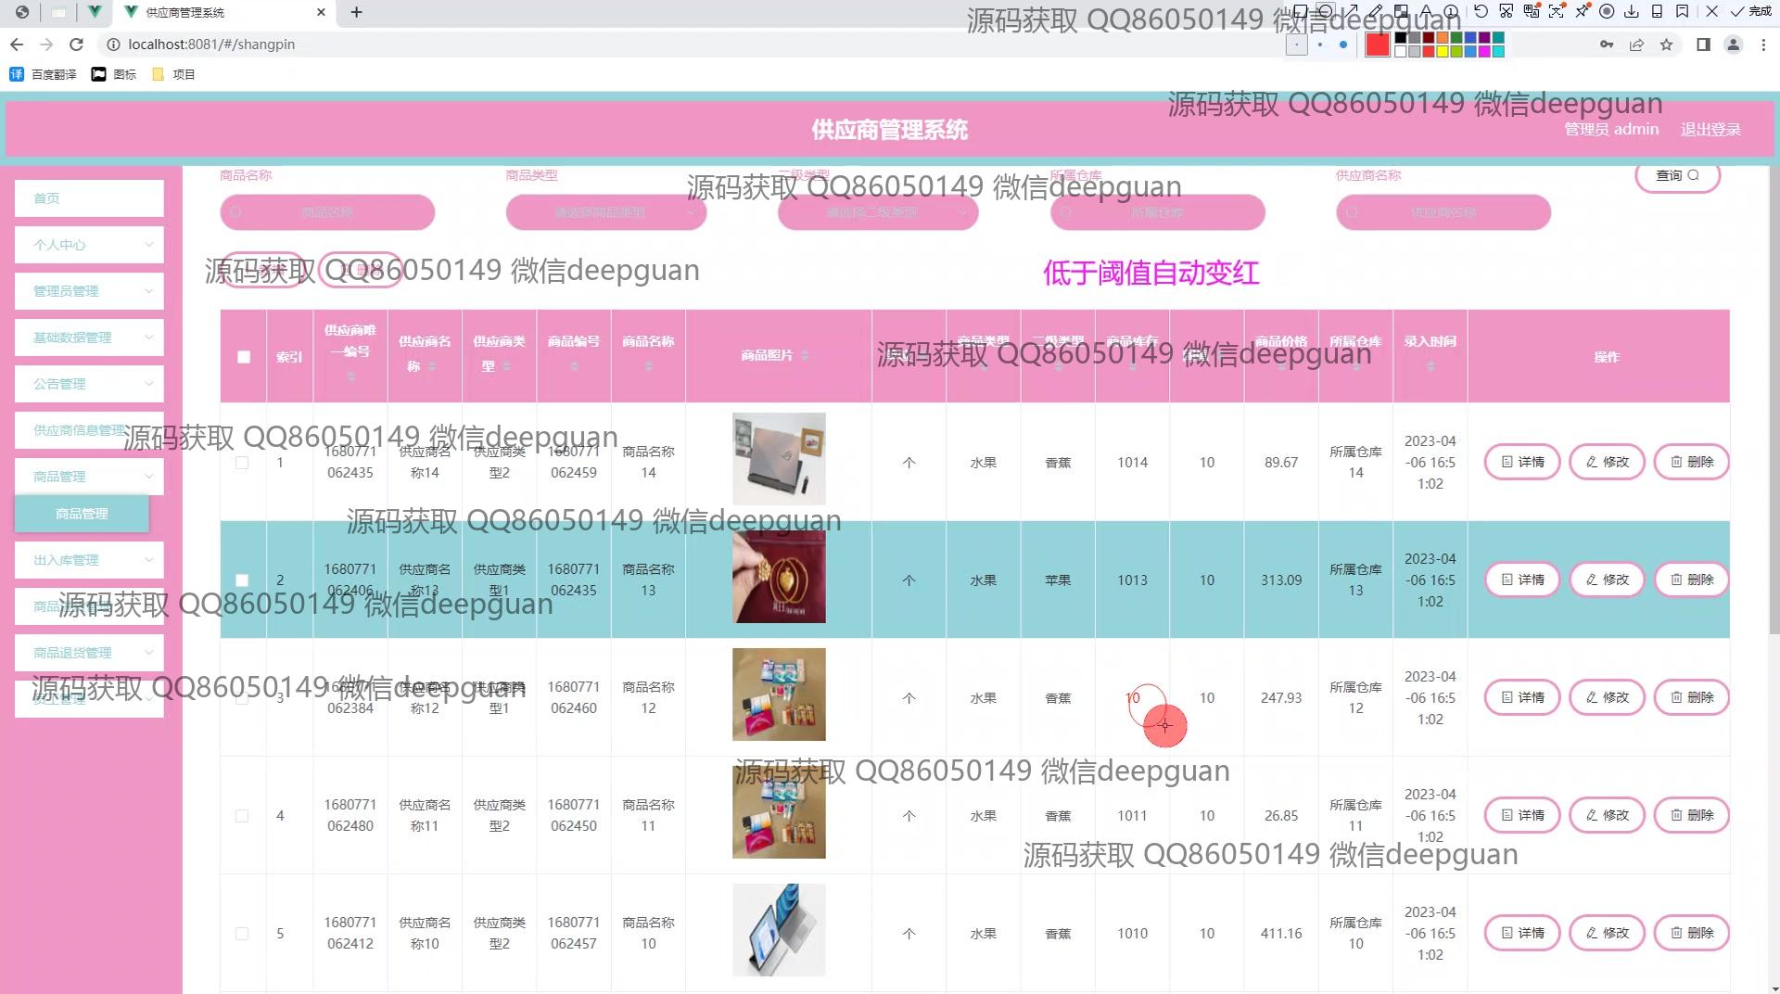This screenshot has height=994, width=1780.
Task: Click the undo icon in annotation toolbar
Action: (x=1481, y=12)
